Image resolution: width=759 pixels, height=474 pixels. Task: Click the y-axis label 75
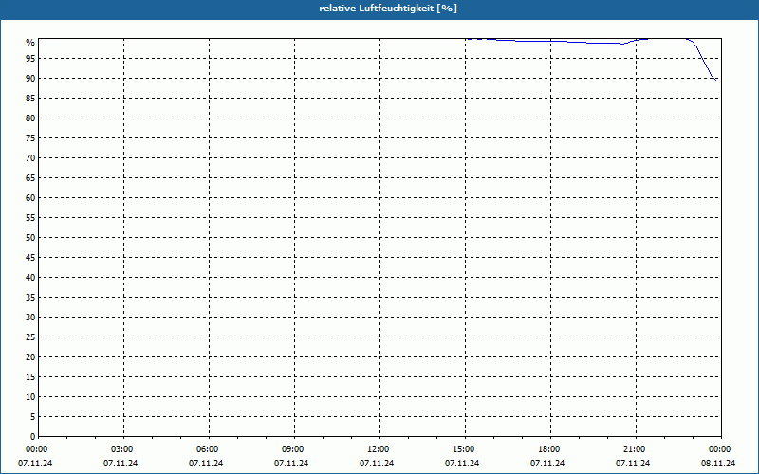[30, 138]
